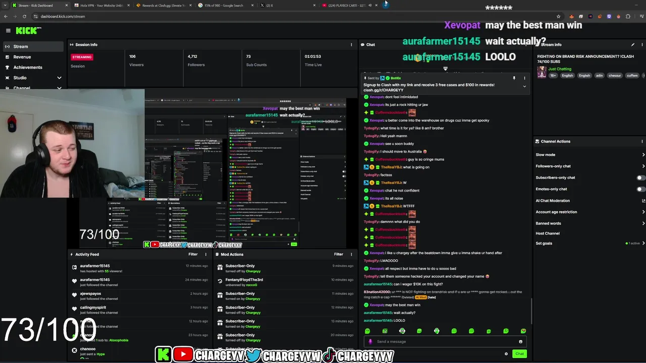Open the emoji picker in chat input

pyautogui.click(x=520, y=342)
